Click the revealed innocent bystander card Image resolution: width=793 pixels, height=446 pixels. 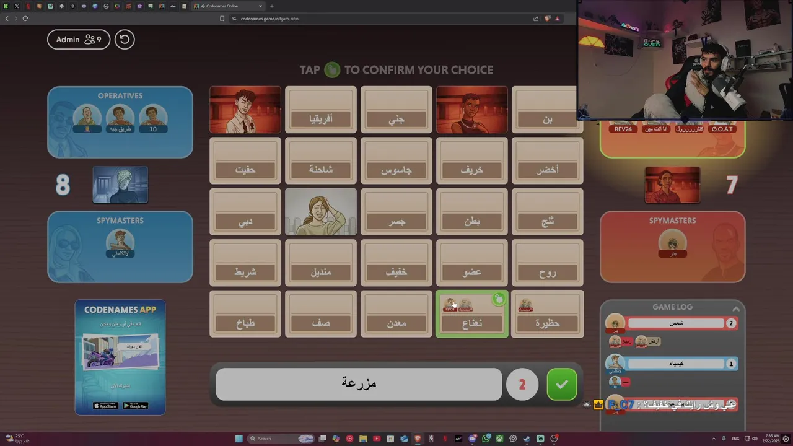pyautogui.click(x=321, y=212)
